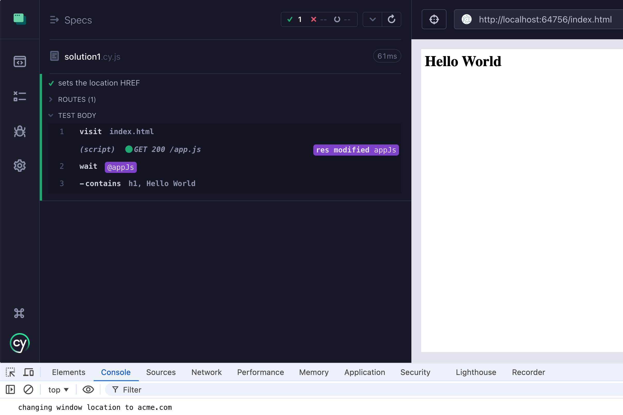Open the test options chevron dropdown

(372, 19)
